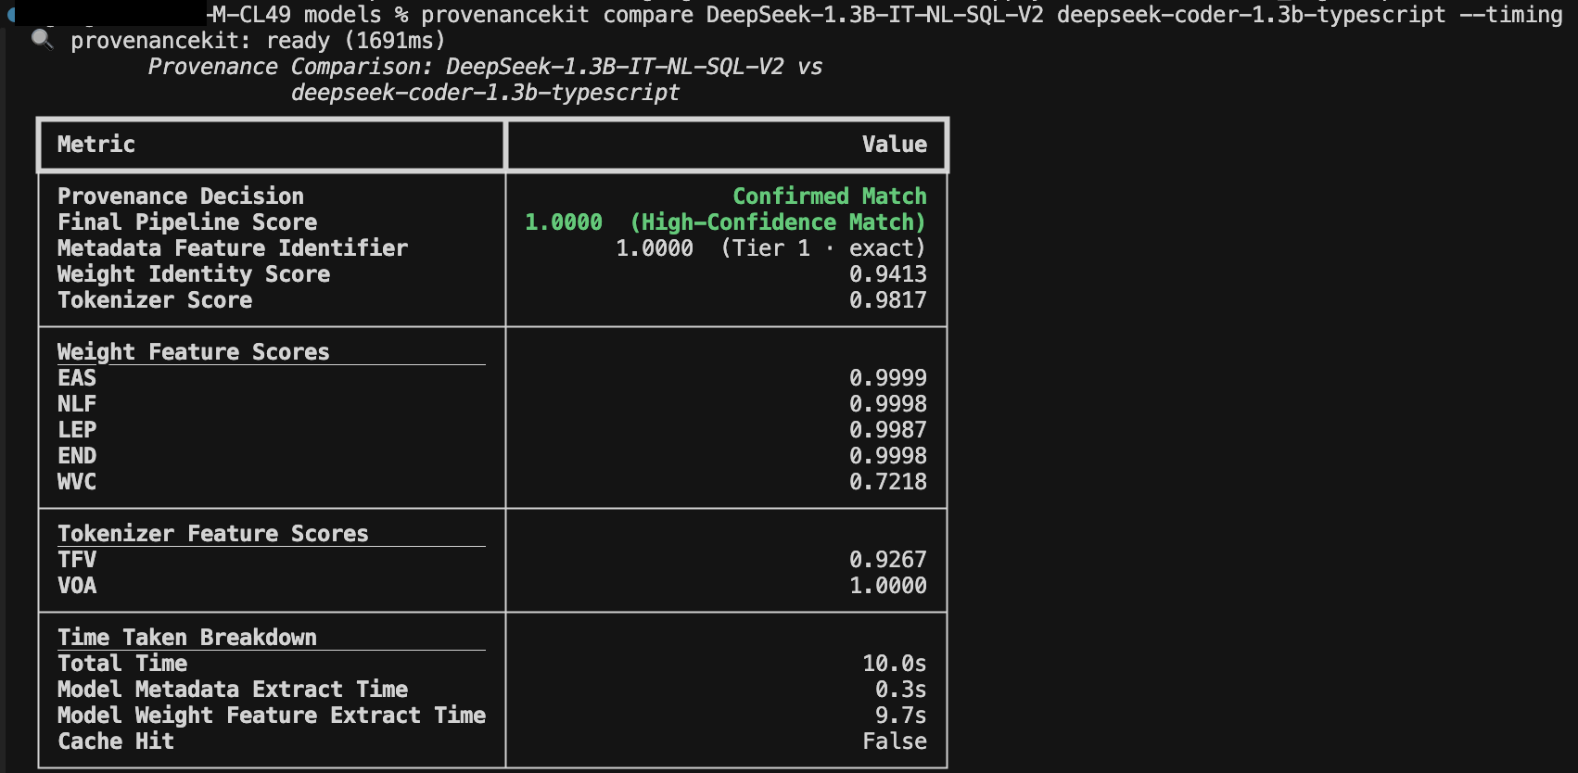Click the Model Weight Feature Extract Time label
The height and width of the screenshot is (773, 1578).
point(272,716)
